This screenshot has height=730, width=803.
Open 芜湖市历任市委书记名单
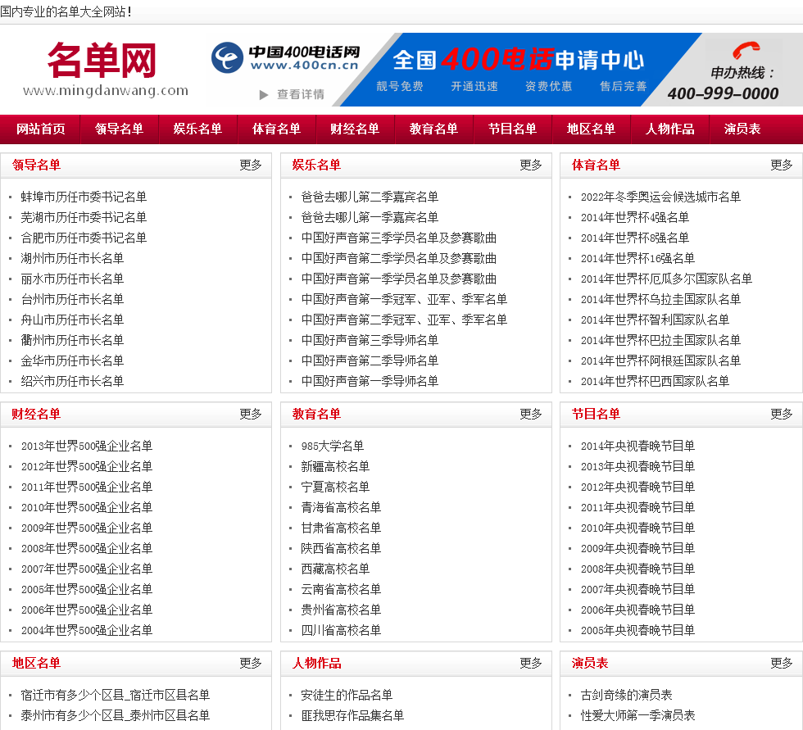pyautogui.click(x=84, y=218)
